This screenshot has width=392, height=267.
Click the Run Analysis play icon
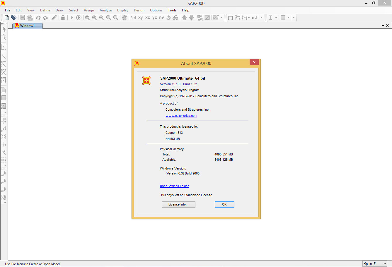72,18
